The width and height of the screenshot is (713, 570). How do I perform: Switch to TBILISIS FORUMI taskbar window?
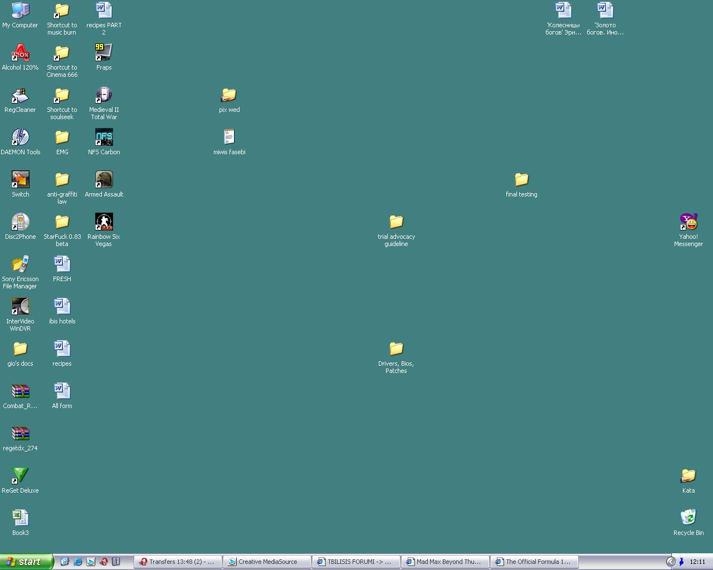coord(356,562)
